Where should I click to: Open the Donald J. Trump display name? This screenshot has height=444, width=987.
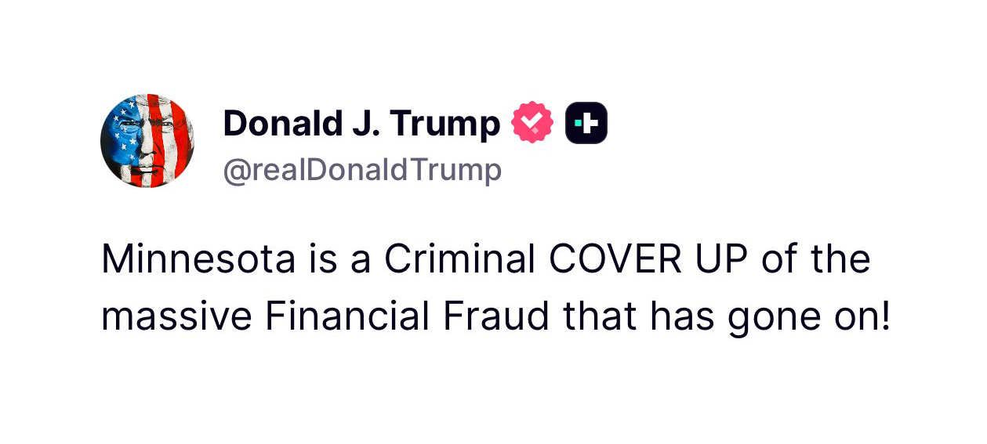361,124
